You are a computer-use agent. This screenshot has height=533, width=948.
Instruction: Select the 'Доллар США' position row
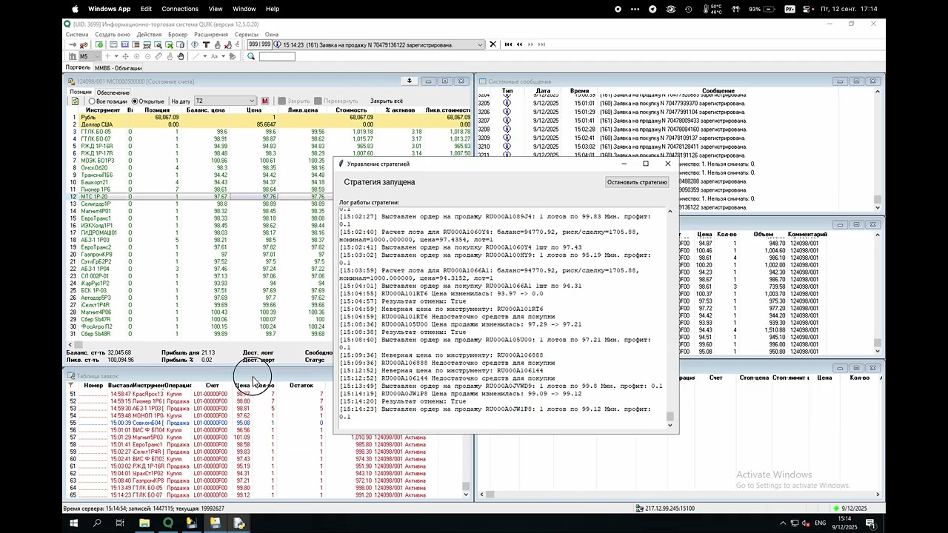(x=270, y=124)
